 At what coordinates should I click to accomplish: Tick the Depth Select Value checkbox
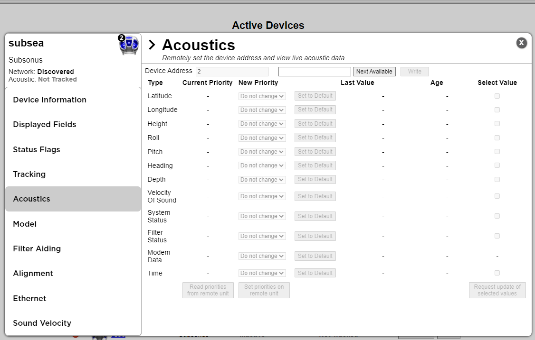point(497,180)
